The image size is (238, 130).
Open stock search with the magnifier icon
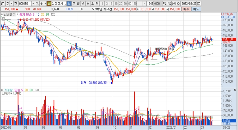click(37, 3)
